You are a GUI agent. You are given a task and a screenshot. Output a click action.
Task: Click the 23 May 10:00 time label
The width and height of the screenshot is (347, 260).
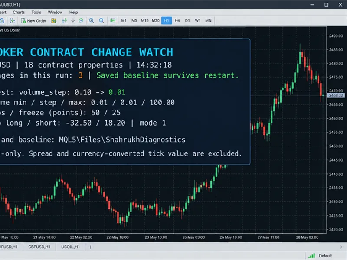156,237
